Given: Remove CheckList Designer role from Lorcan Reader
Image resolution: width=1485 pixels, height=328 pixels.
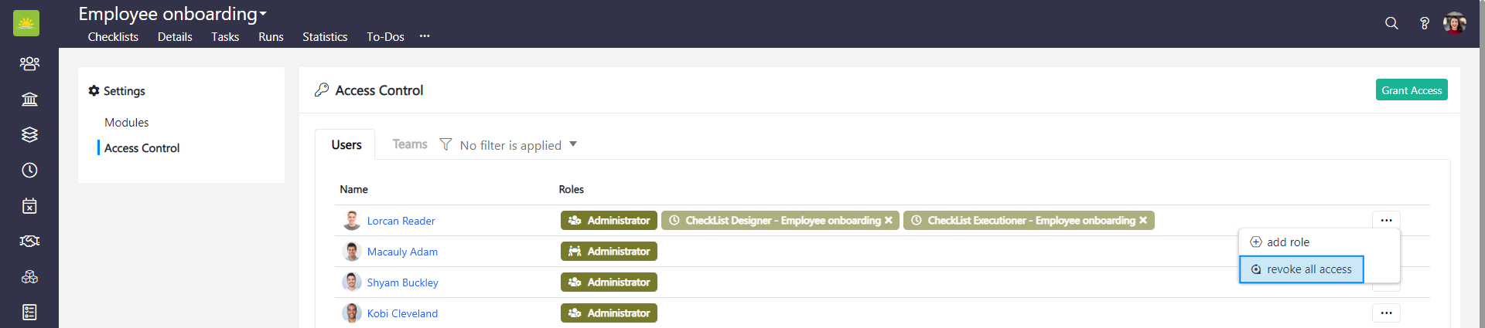Looking at the screenshot, I should click(889, 221).
